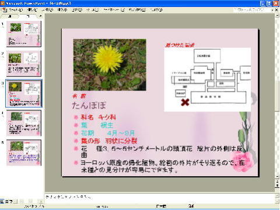Click the notes pane text area
This screenshot has width=280, height=210.
click(x=160, y=198)
